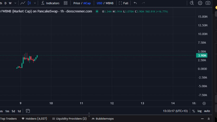Switch chart to Price mode
This screenshot has width=217, height=122.
pyautogui.click(x=77, y=3)
